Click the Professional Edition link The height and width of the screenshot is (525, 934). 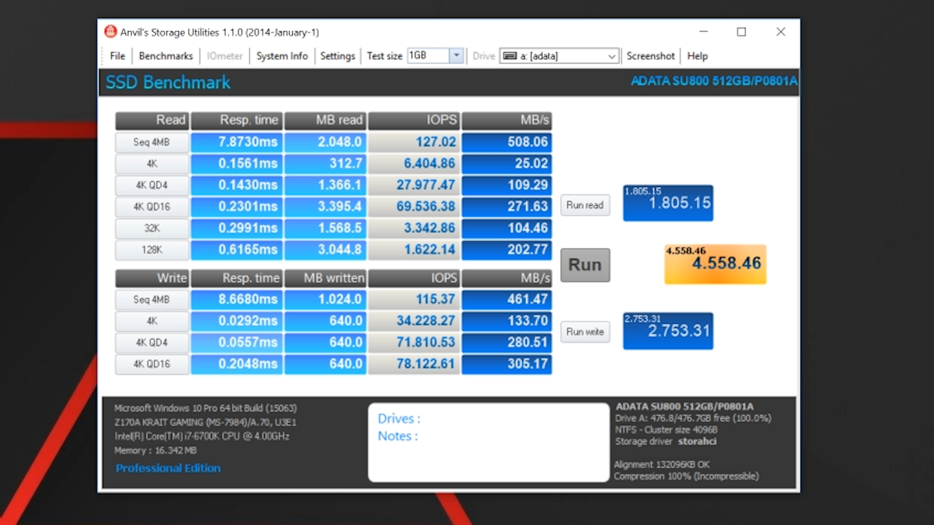(x=168, y=468)
